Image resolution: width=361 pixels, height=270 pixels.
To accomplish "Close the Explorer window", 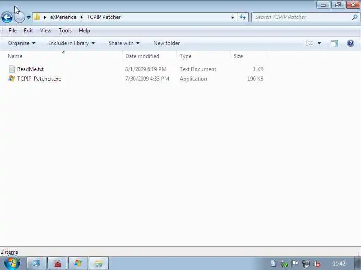I will point(353,5).
